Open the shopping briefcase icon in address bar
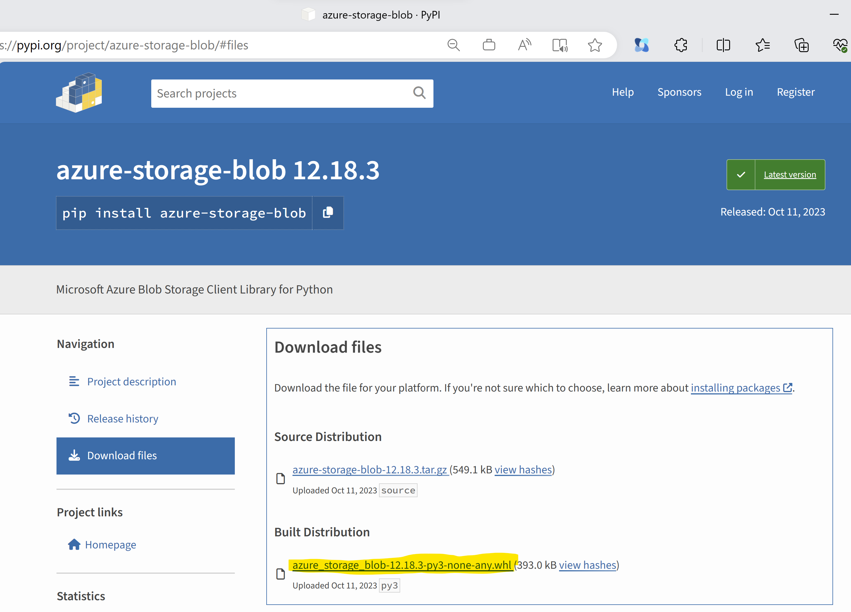Image resolution: width=851 pixels, height=612 pixels. pyautogui.click(x=489, y=45)
